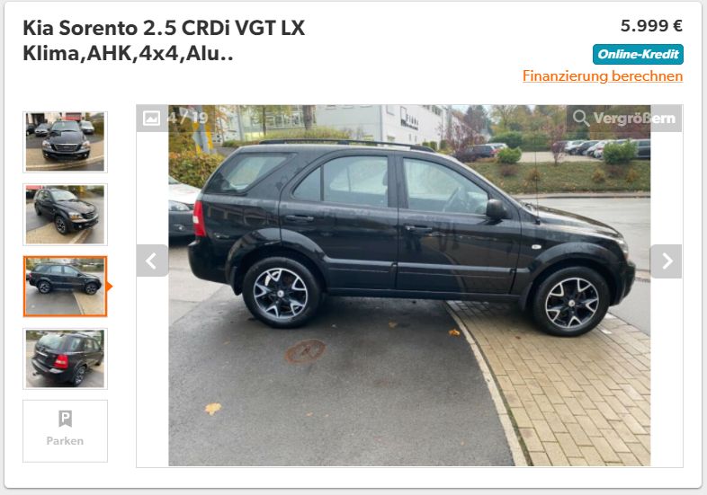
Task: Advance to next photo with right arrow
Action: point(666,261)
